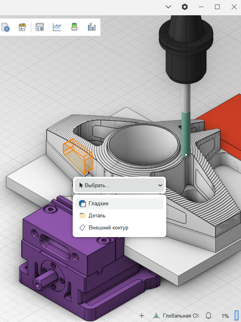Select the orange highlighted box on the part
Screen dimensions: 241x322
(x=78, y=155)
